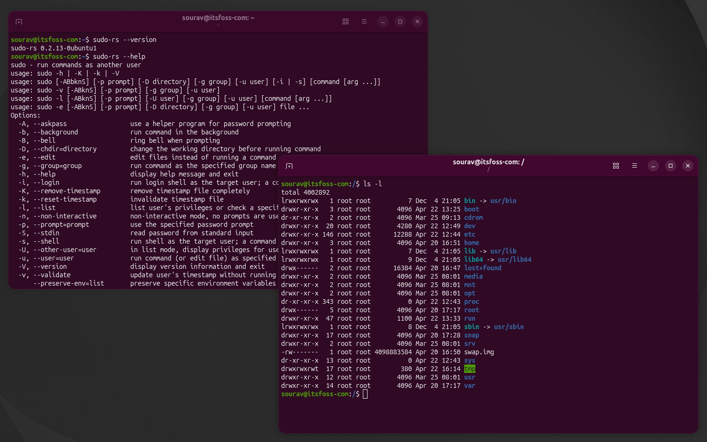Minimize the back terminal window
The width and height of the screenshot is (707, 442).
tap(383, 21)
